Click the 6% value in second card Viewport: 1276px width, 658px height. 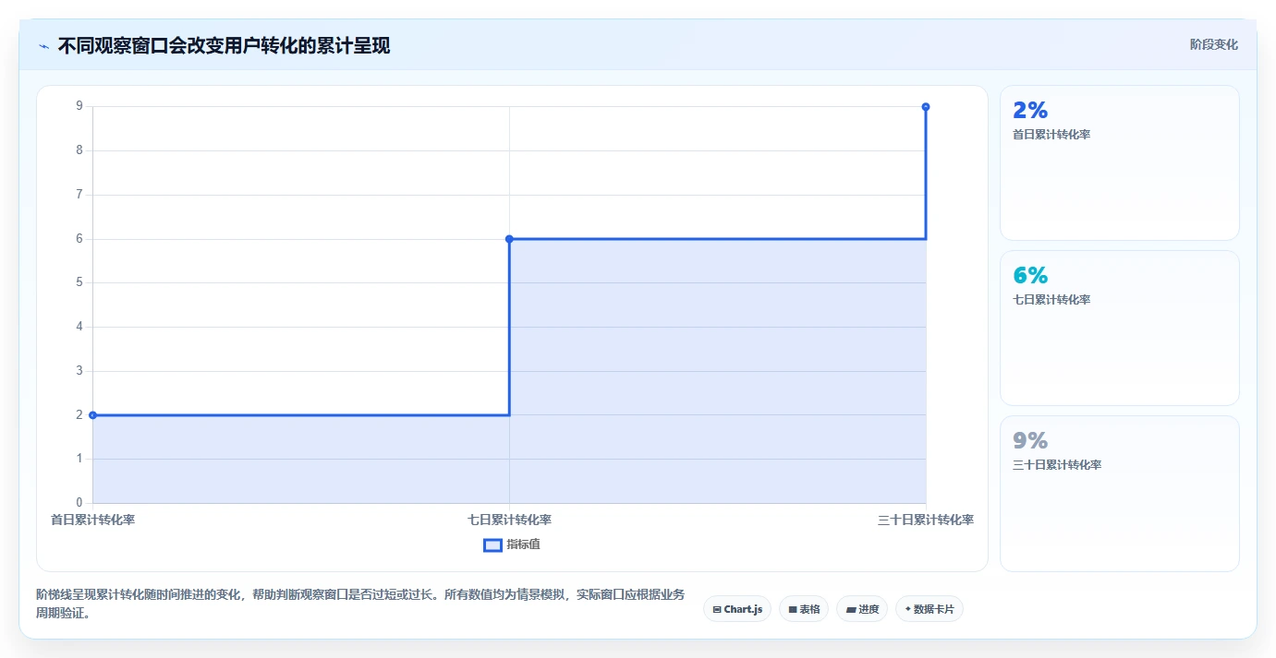coord(1030,276)
